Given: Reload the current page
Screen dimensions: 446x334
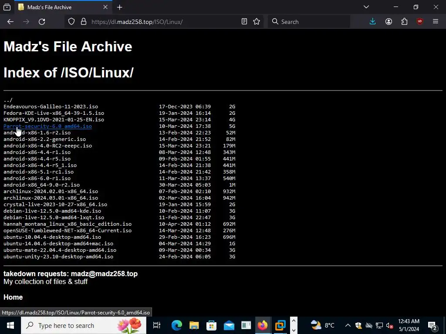Looking at the screenshot, I should pyautogui.click(x=42, y=22).
